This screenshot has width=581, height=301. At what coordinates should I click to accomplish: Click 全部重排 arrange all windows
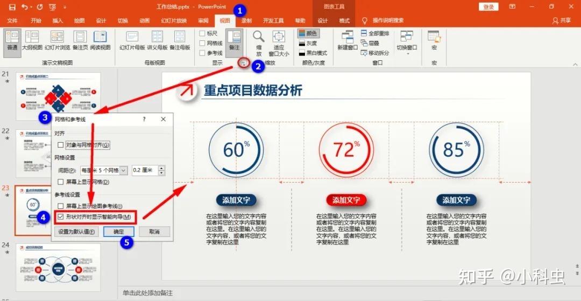tap(375, 33)
